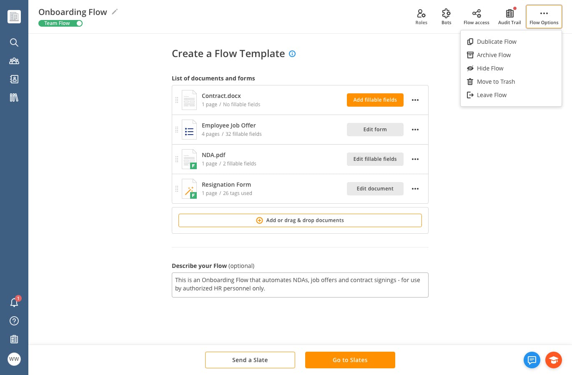Image resolution: width=572 pixels, height=375 pixels.
Task: Click the info icon beside Create a Flow Template
Action: pos(292,54)
